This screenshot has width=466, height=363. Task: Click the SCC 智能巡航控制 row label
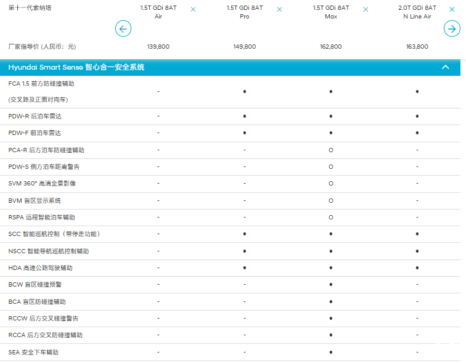[x=54, y=234]
